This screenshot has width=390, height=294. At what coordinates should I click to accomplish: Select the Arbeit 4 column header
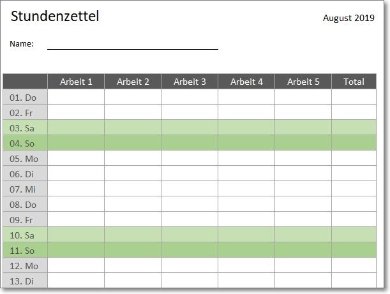pyautogui.click(x=246, y=82)
